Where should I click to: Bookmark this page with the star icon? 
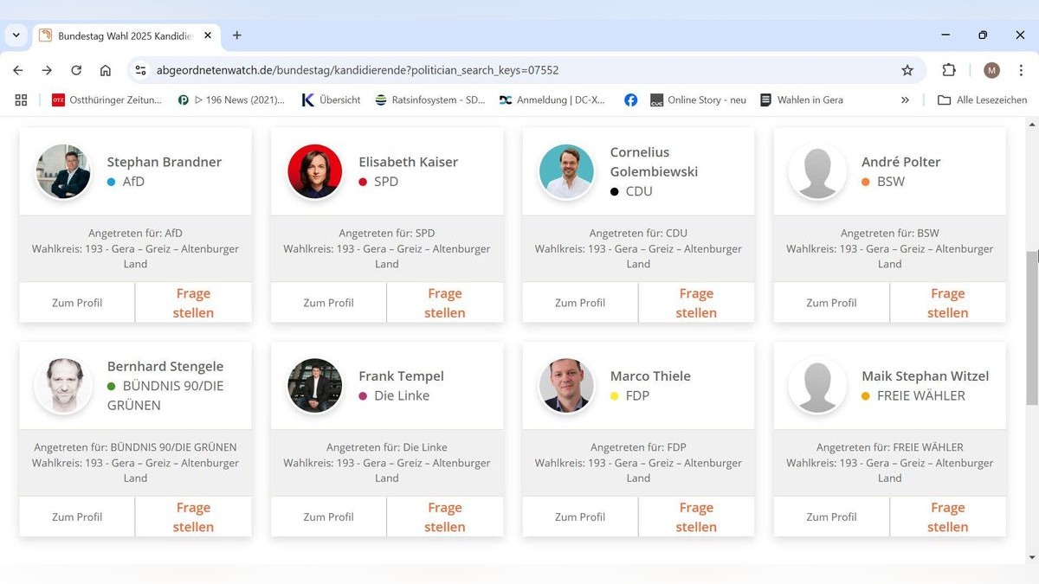(907, 70)
